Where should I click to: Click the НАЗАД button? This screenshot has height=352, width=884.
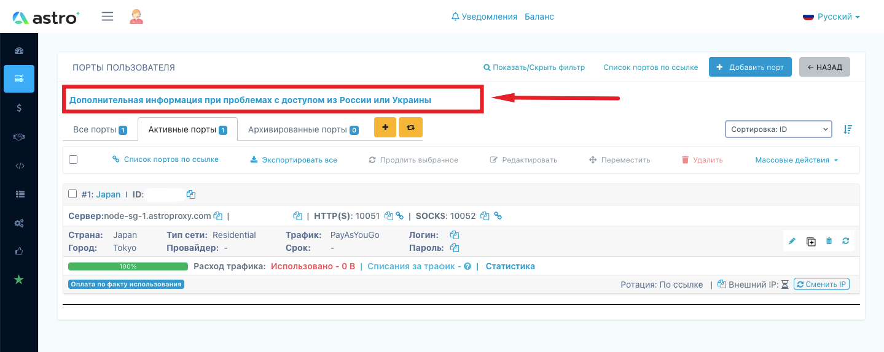coord(824,67)
